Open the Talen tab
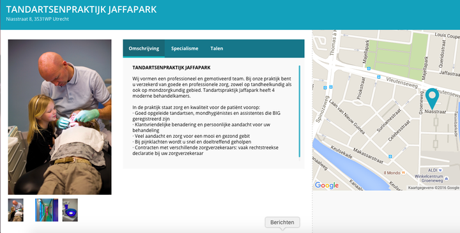 click(217, 49)
